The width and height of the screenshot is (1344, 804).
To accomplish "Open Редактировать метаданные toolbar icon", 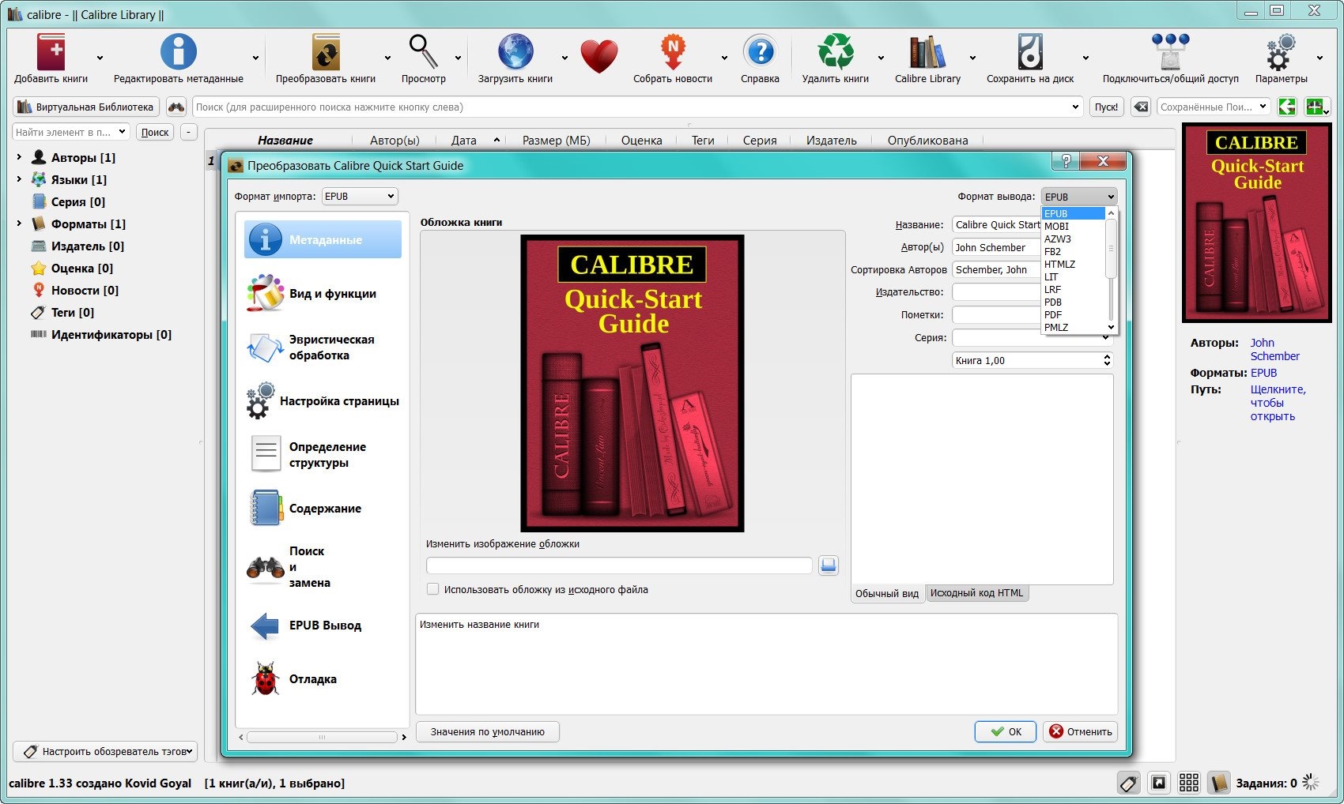I will [x=178, y=53].
